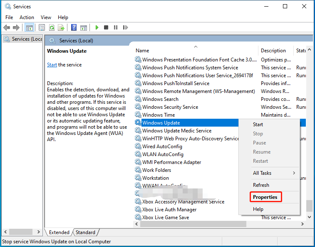This screenshot has width=315, height=247.
Task: Click the Services gear icon in title bar
Action: coord(8,6)
